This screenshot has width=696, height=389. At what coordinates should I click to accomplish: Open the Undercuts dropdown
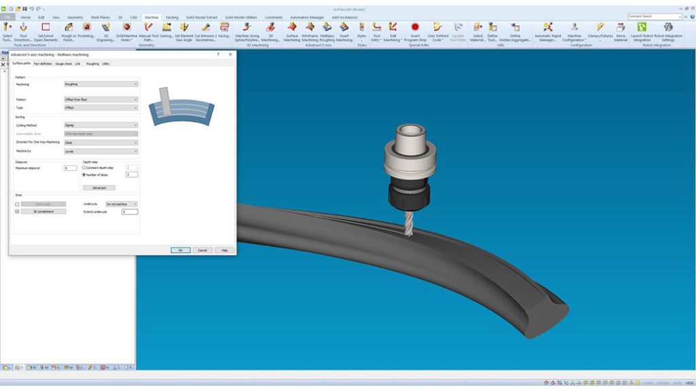tap(122, 204)
